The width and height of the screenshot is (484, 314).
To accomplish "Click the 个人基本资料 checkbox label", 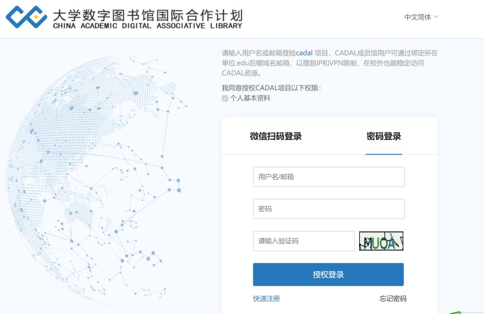I will click(250, 99).
